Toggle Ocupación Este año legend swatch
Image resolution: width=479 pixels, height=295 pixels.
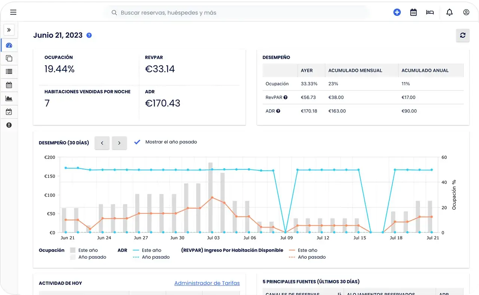click(73, 250)
